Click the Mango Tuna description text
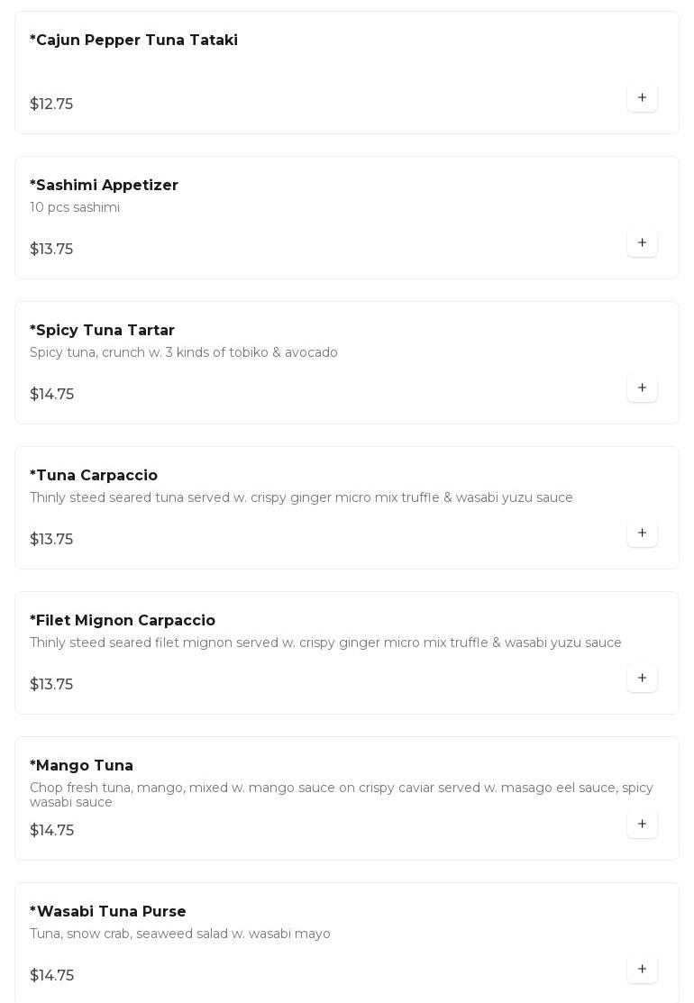694x1003 pixels. [x=341, y=795]
